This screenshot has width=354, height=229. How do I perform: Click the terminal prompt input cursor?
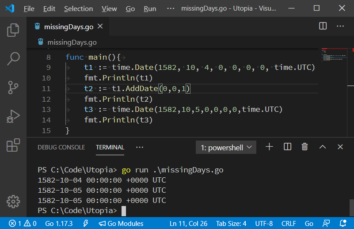coord(124,211)
